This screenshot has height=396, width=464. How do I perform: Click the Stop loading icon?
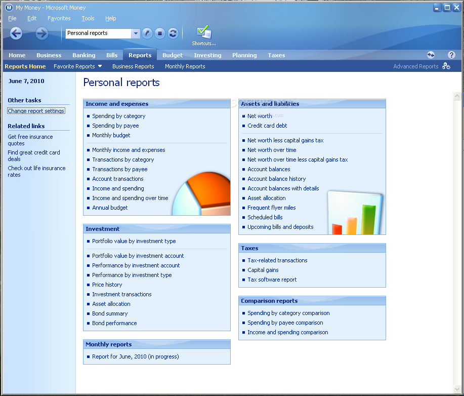[160, 33]
